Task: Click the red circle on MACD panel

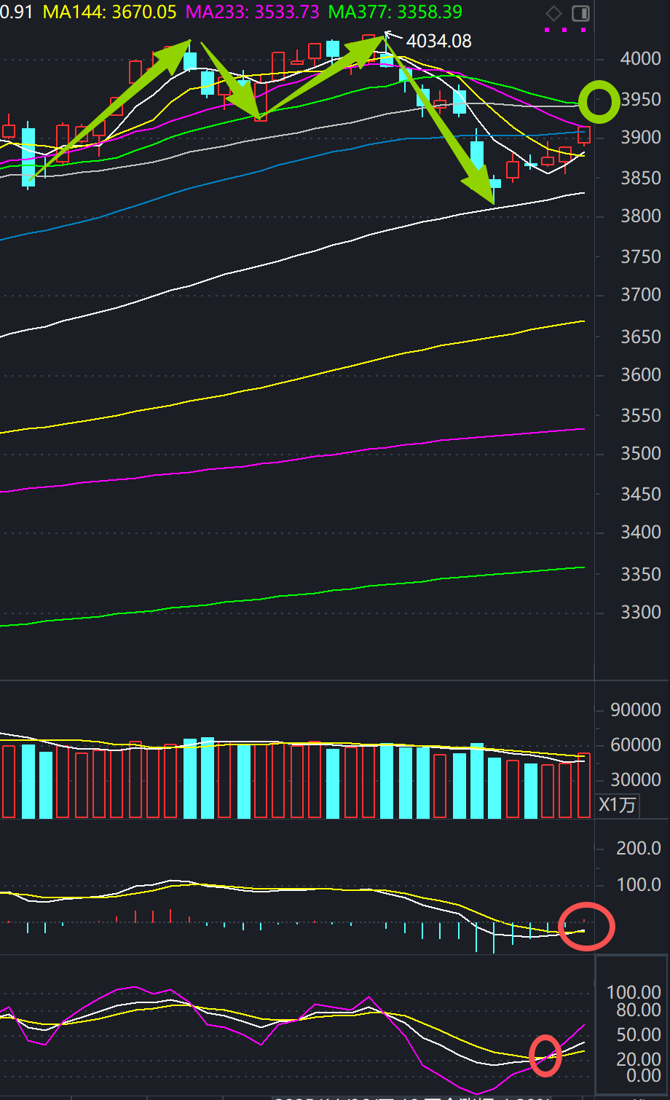Action: point(587,927)
